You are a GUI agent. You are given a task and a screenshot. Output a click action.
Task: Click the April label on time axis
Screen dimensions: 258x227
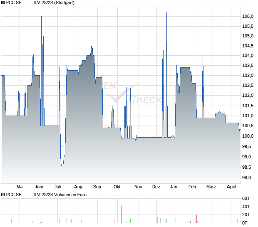pyautogui.click(x=231, y=187)
